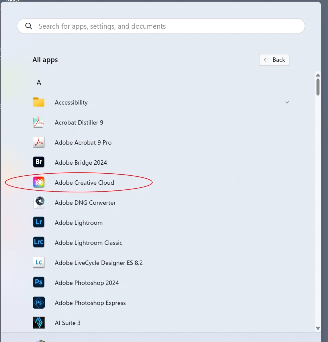Viewport: 328px width, 342px height.
Task: Click the apps list scrollbar thumb
Action: (318, 87)
